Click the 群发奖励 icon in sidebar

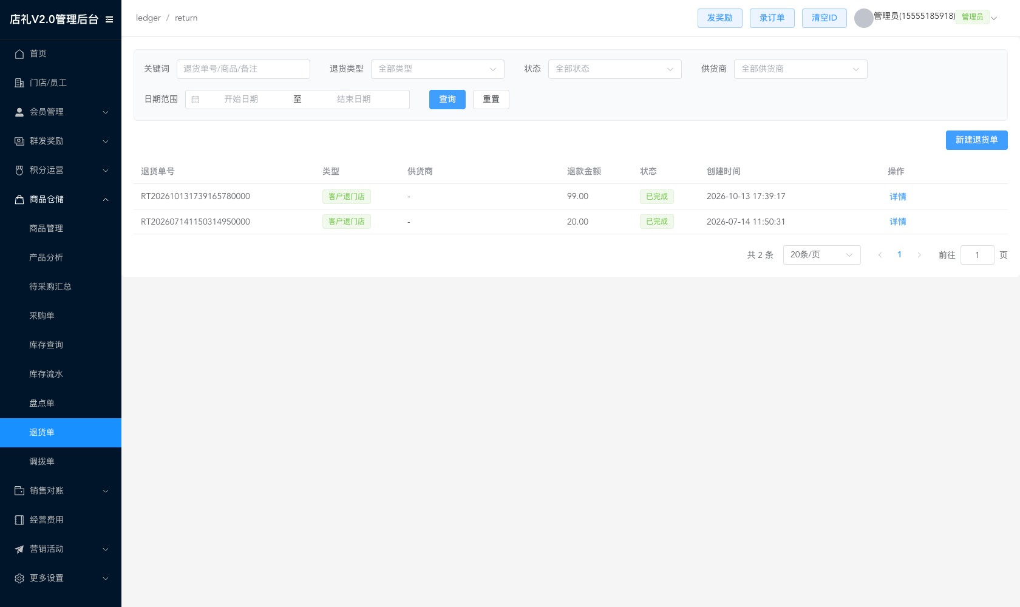19,141
